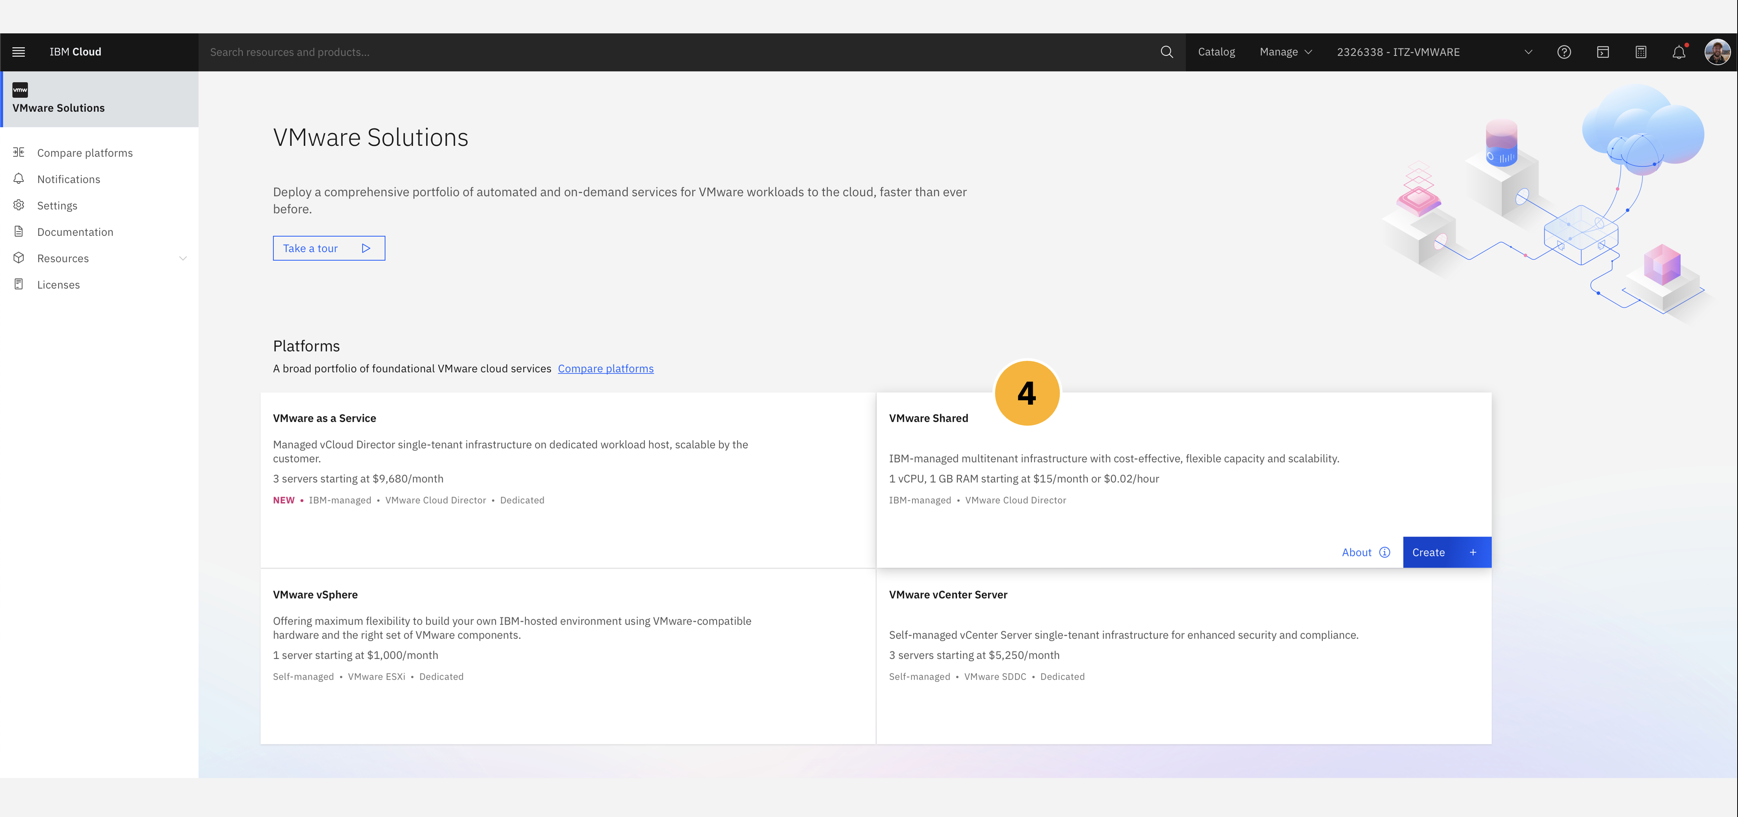Viewport: 1738px width, 817px height.
Task: Open the Cloud Shell terminal icon
Action: point(1602,51)
